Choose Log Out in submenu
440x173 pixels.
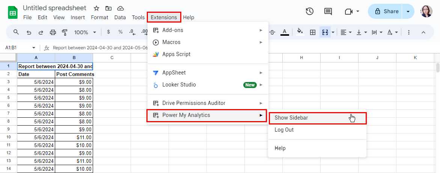pyautogui.click(x=284, y=130)
